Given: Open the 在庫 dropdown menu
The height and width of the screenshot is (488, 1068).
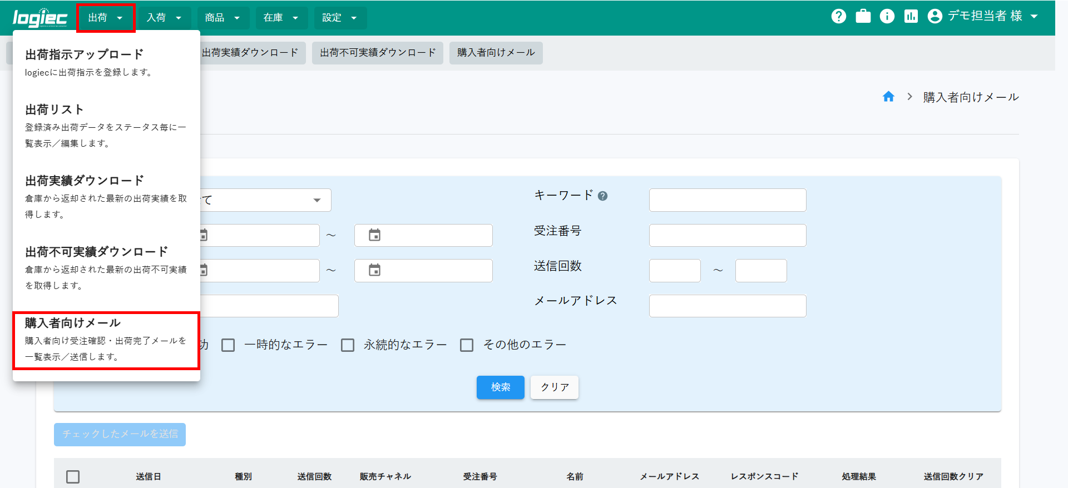Looking at the screenshot, I should coord(281,18).
